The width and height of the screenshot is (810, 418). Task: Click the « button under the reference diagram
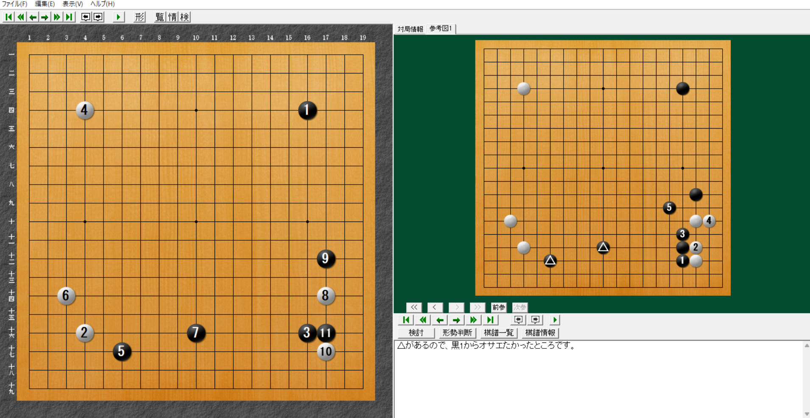pos(414,307)
